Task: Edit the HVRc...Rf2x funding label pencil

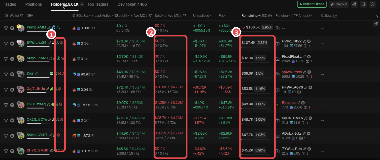Action: tap(304, 41)
